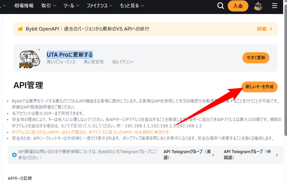
Task: Expand the もっと見る dropdown menu
Action: [x=132, y=6]
